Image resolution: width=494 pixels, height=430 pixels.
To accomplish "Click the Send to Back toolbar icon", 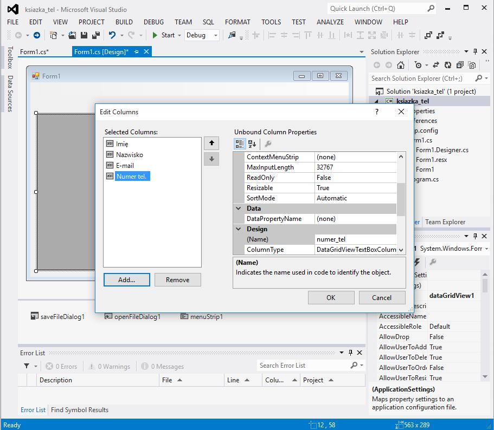I will pyautogui.click(x=440, y=35).
